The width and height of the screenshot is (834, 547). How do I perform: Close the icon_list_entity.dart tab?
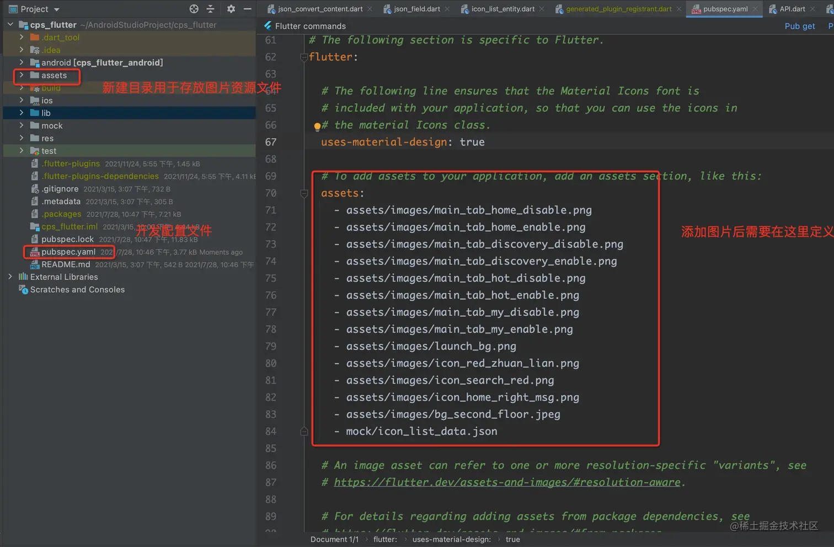542,9
